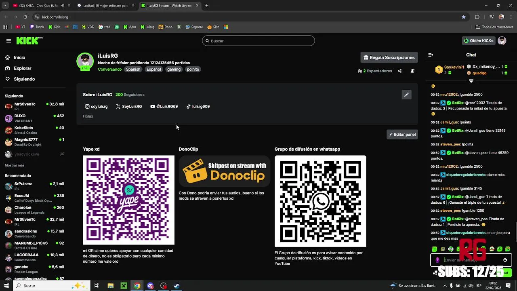The image size is (517, 291).
Task: Click the Conversando category link
Action: (x=109, y=70)
